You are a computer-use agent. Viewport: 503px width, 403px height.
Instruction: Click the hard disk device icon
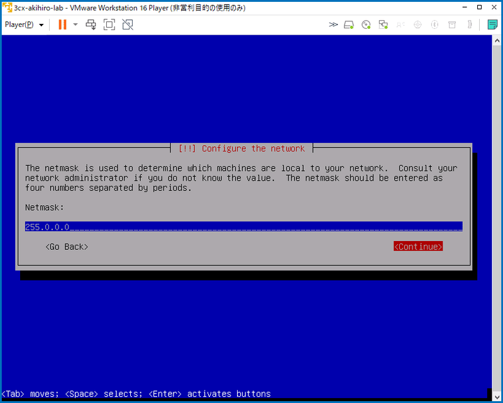[x=349, y=24]
